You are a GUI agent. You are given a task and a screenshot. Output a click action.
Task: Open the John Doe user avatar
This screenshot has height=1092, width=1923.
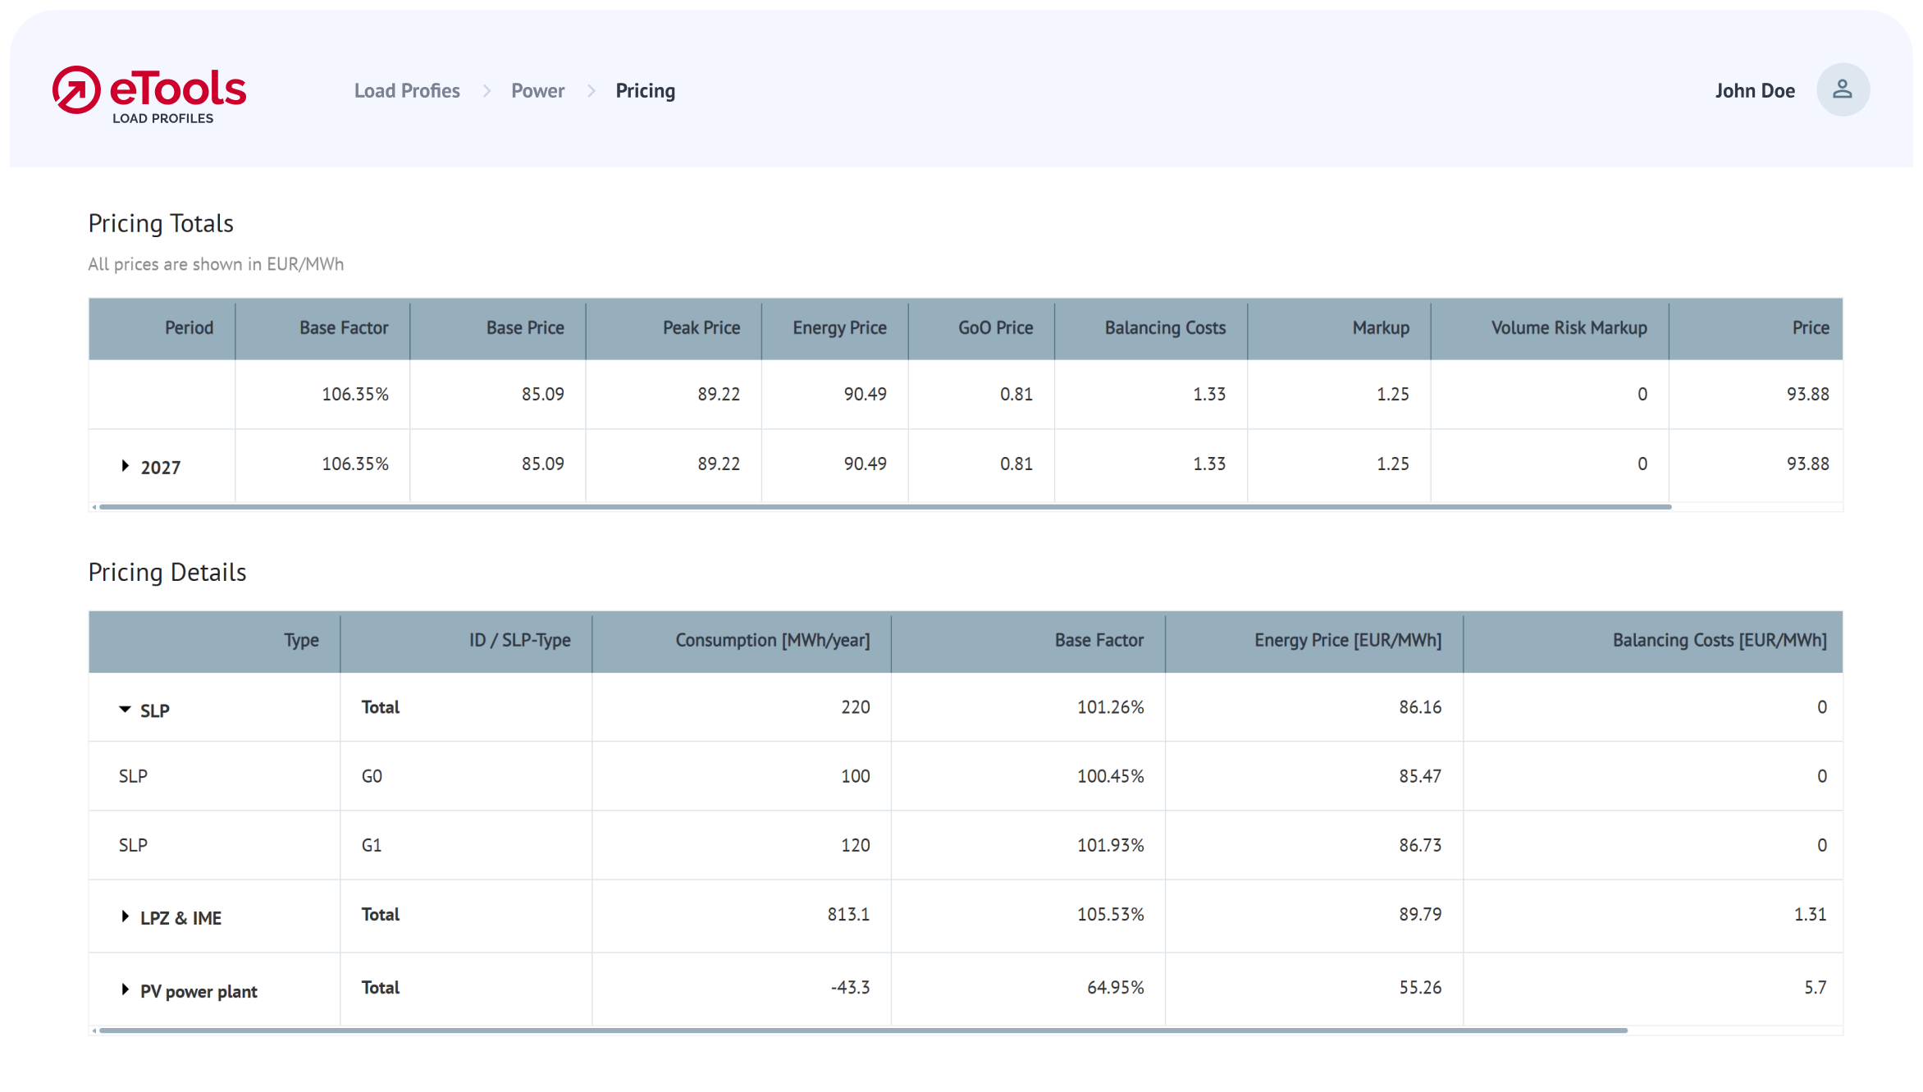1843,89
